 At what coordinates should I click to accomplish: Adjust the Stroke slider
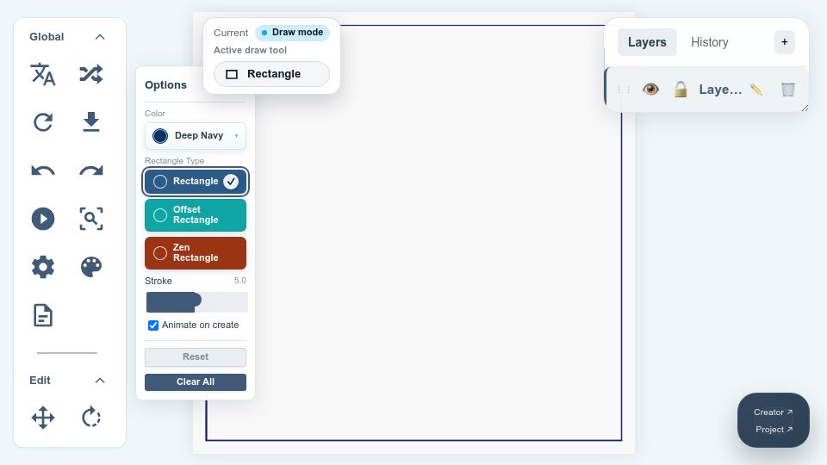point(196,302)
